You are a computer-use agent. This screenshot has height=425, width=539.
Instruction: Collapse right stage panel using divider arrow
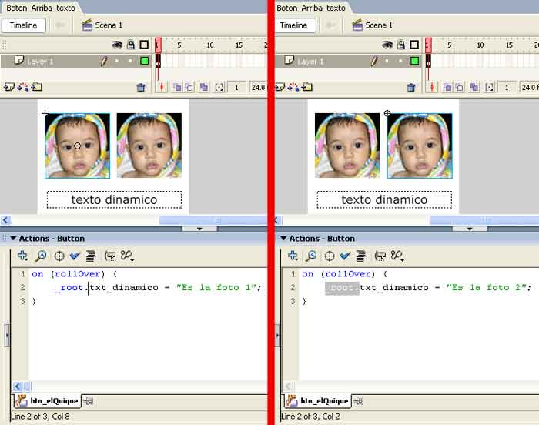(x=470, y=229)
